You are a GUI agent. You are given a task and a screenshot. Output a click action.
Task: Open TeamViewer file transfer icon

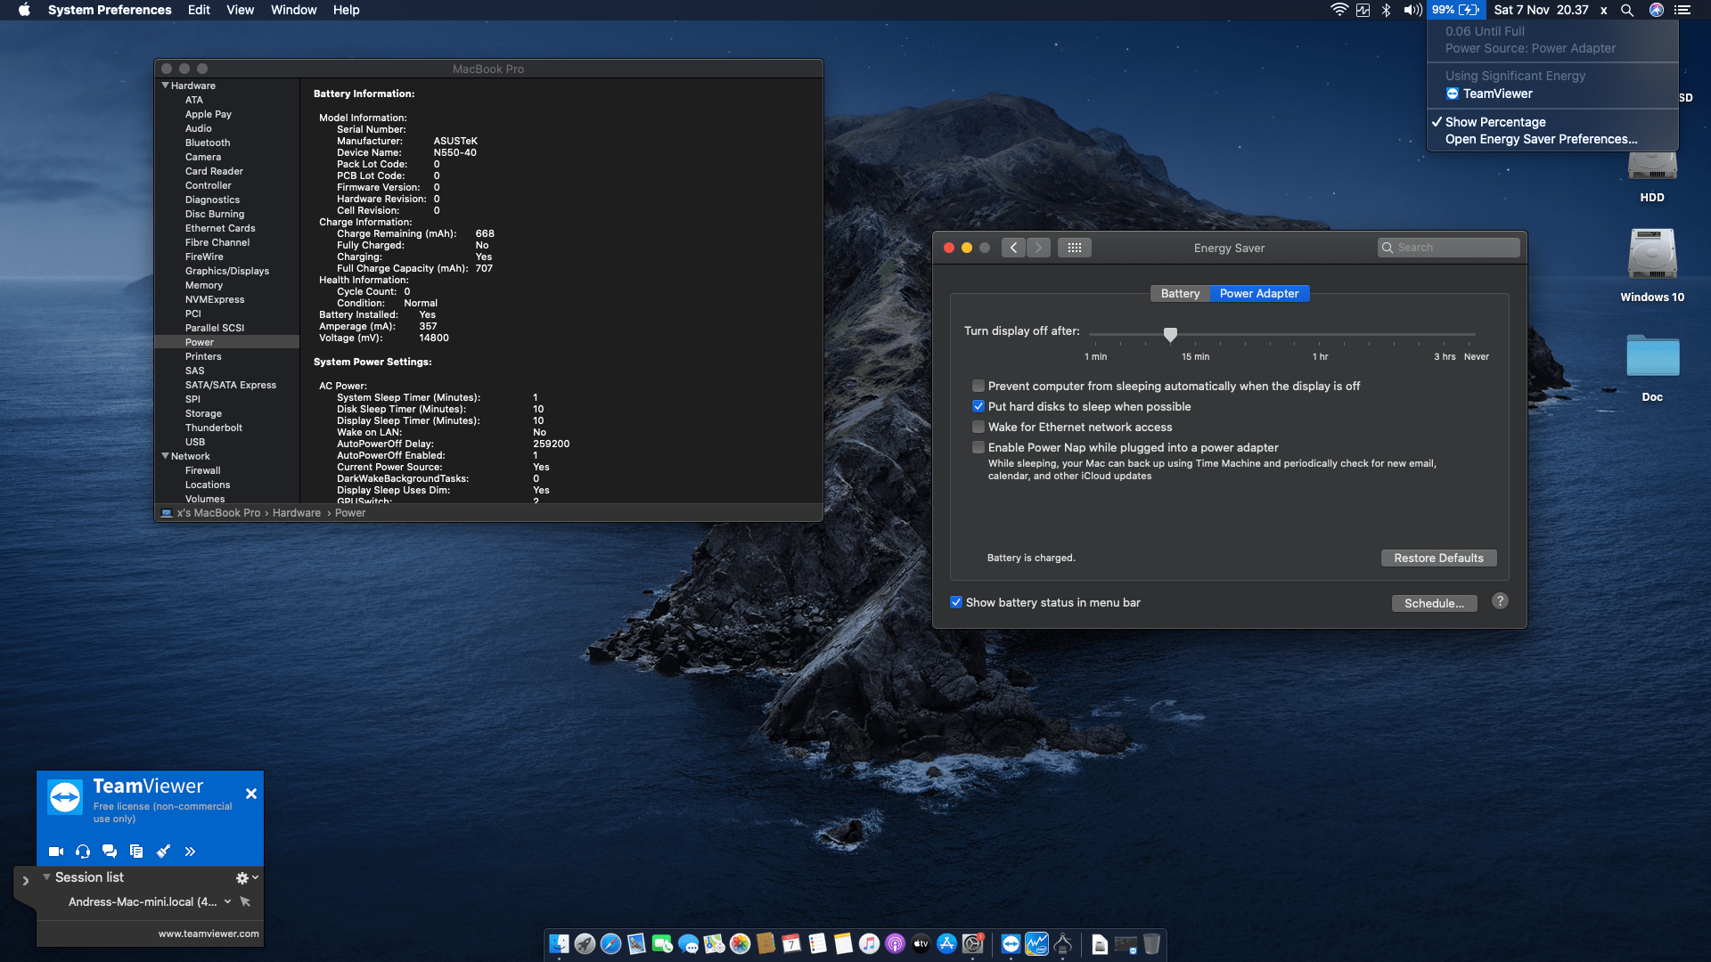[136, 852]
